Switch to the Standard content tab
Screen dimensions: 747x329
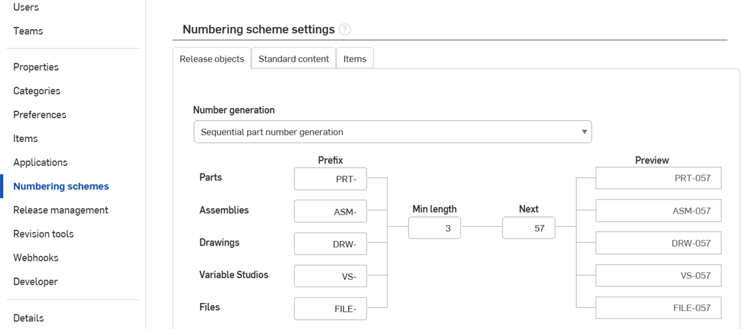[x=293, y=59]
